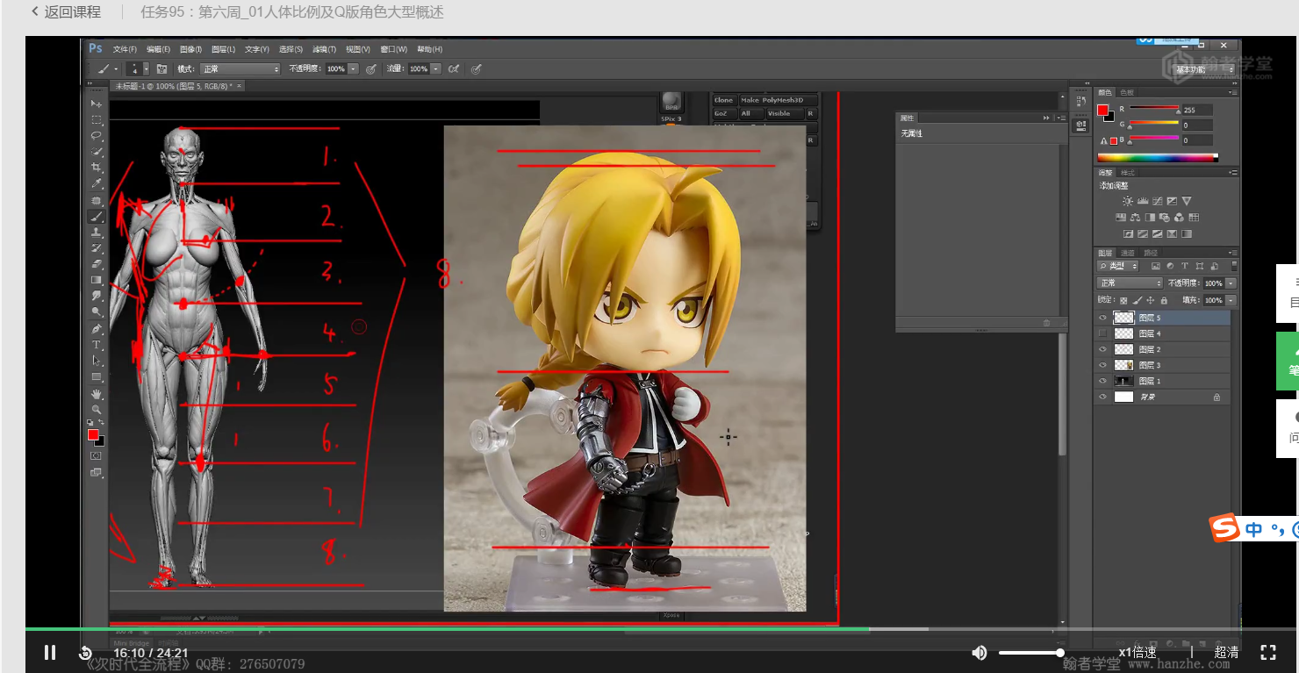Screen dimensions: 1299x673
Task: Select the Brush tool in toolbar
Action: [x=97, y=216]
